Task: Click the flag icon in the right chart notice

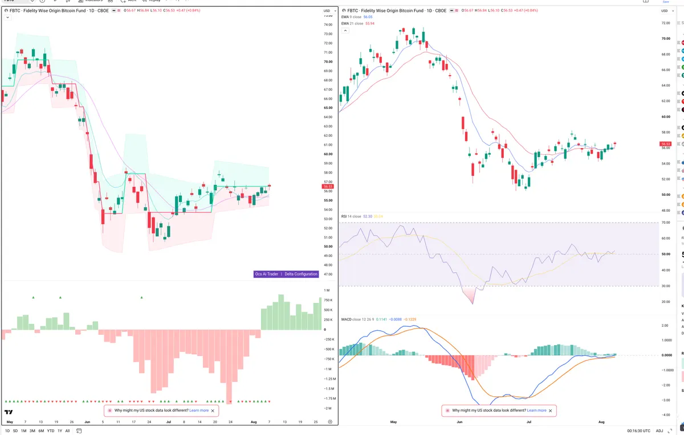Action: (447, 411)
